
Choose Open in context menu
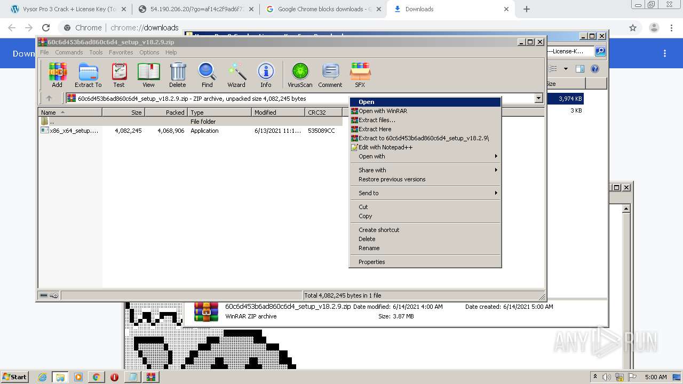coord(425,102)
